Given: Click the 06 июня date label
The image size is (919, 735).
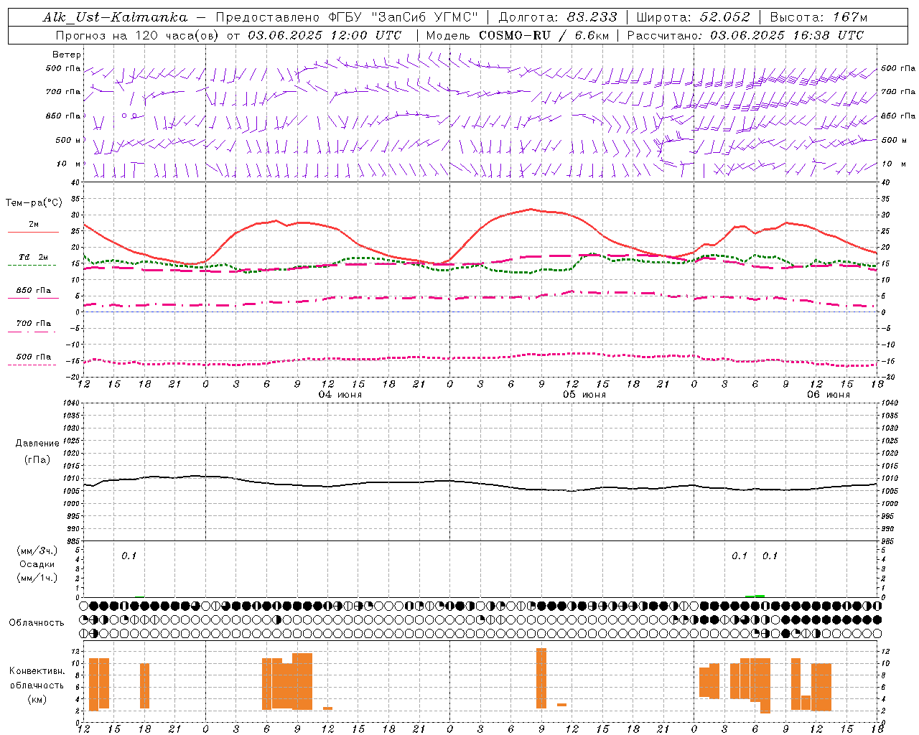Looking at the screenshot, I should coord(828,394).
